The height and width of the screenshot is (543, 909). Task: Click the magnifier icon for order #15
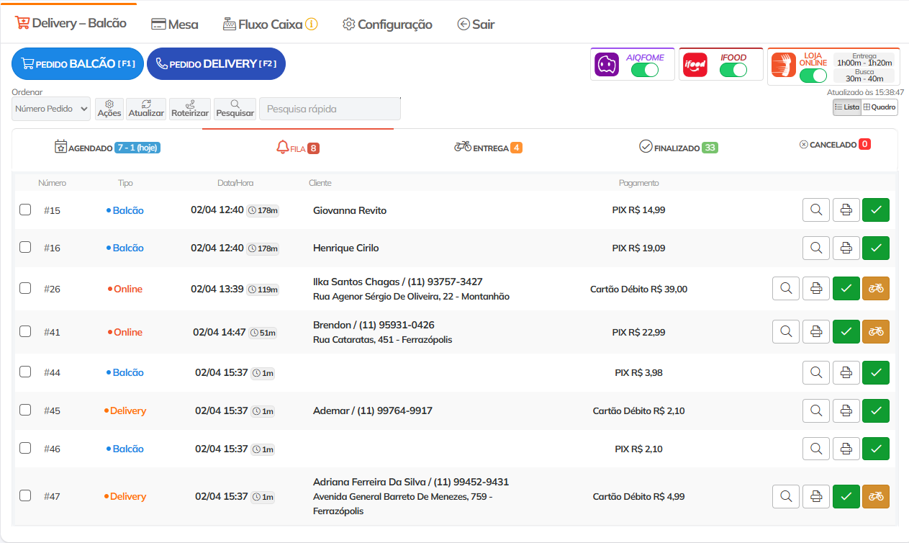click(816, 210)
